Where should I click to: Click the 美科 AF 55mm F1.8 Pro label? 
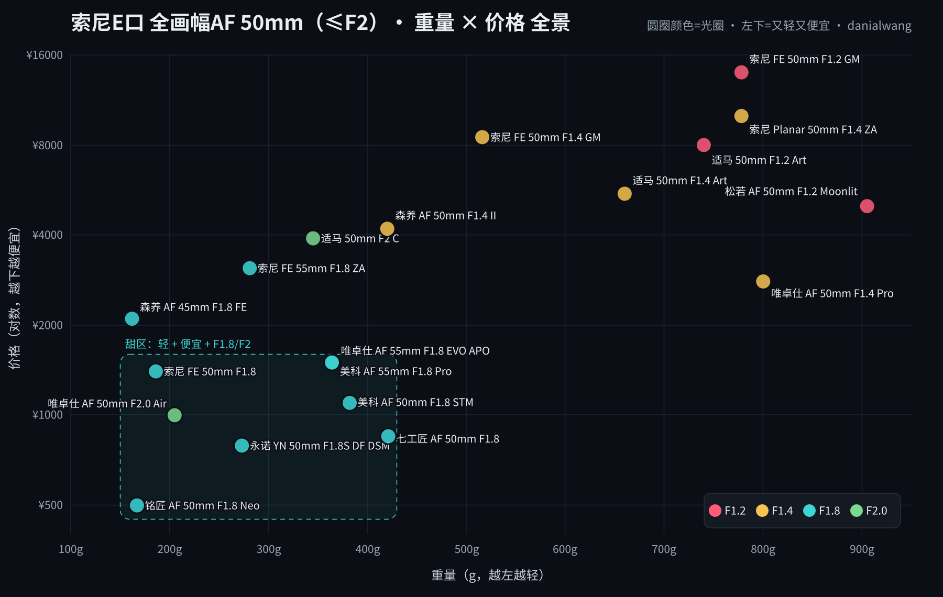pos(396,371)
